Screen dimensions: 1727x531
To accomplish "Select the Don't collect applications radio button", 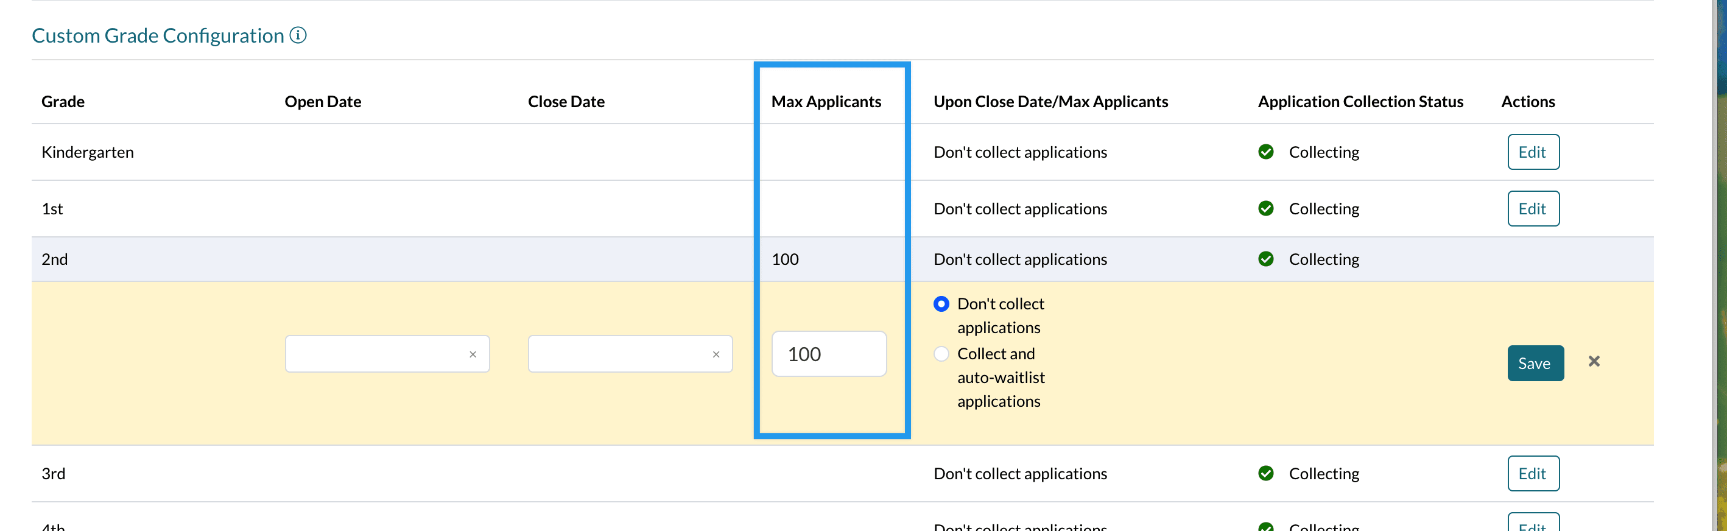I will [941, 304].
